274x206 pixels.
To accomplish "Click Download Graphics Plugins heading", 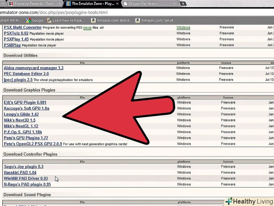I will [29, 90].
